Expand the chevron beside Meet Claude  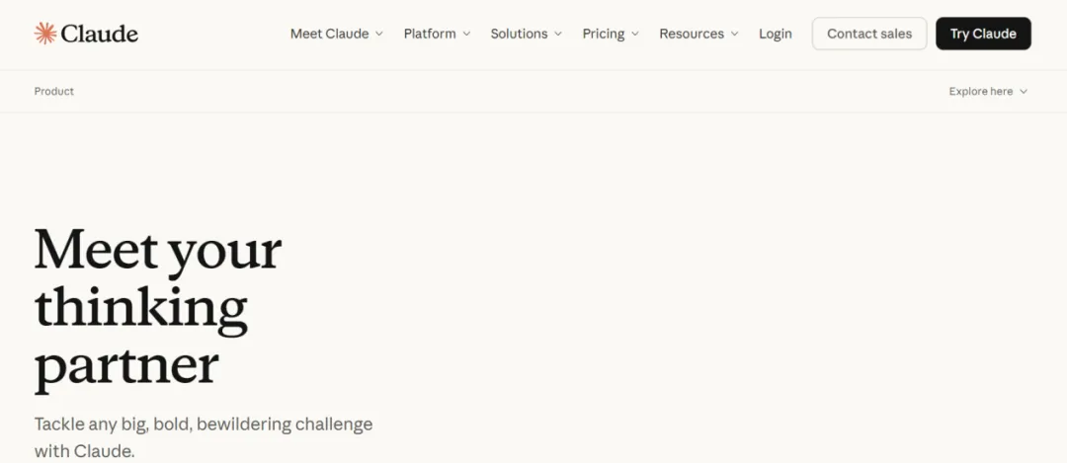point(379,34)
